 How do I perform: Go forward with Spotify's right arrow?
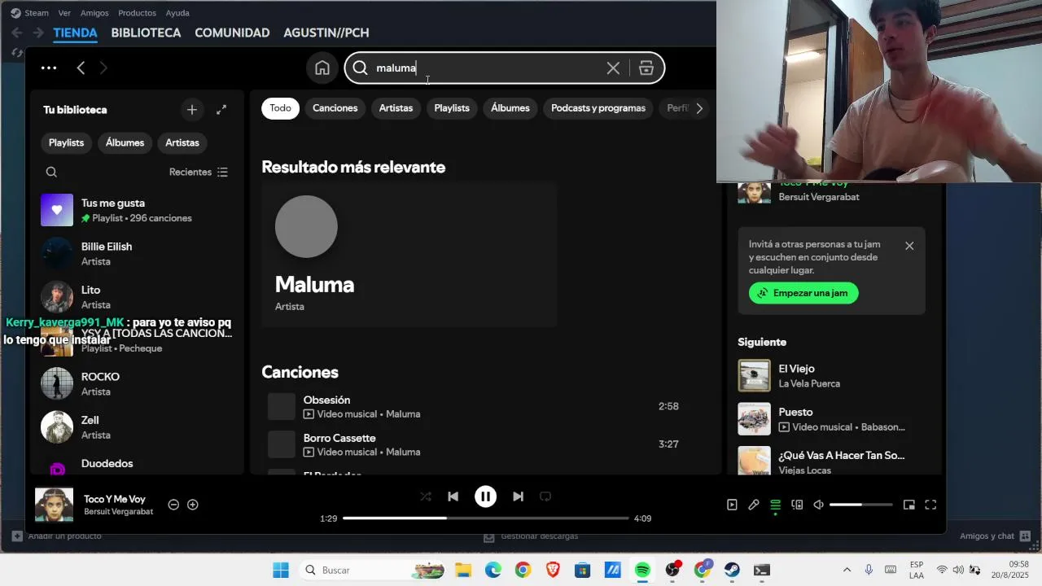(x=103, y=68)
